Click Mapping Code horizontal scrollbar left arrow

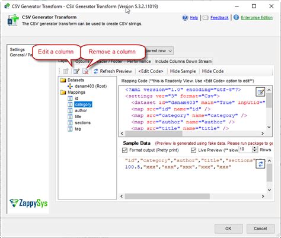122,134
